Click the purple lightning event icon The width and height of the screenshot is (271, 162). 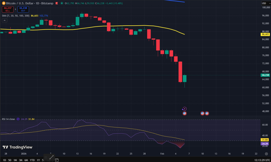tap(184, 109)
